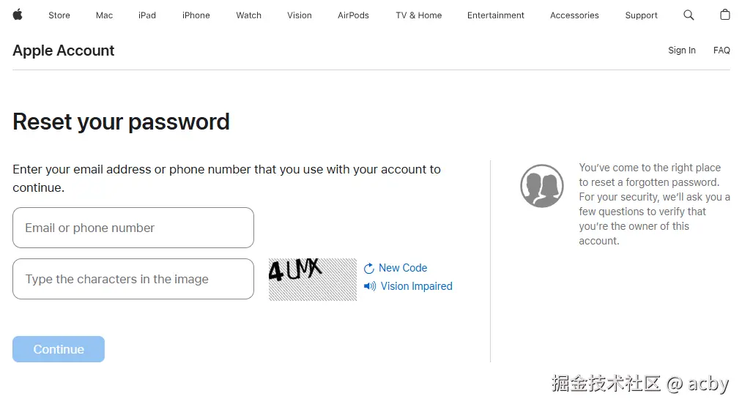The width and height of the screenshot is (742, 407).
Task: Open the search magnifier icon
Action: (689, 15)
